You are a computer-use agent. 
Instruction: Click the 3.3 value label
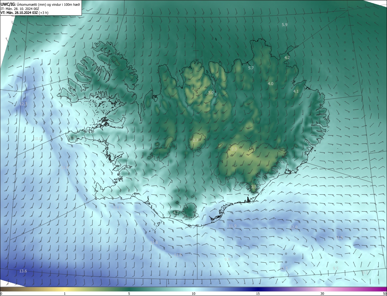[x=253, y=187]
